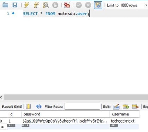Toggle wrap cell content icon in result grid
The image size is (148, 132).
[x=28, y=106]
